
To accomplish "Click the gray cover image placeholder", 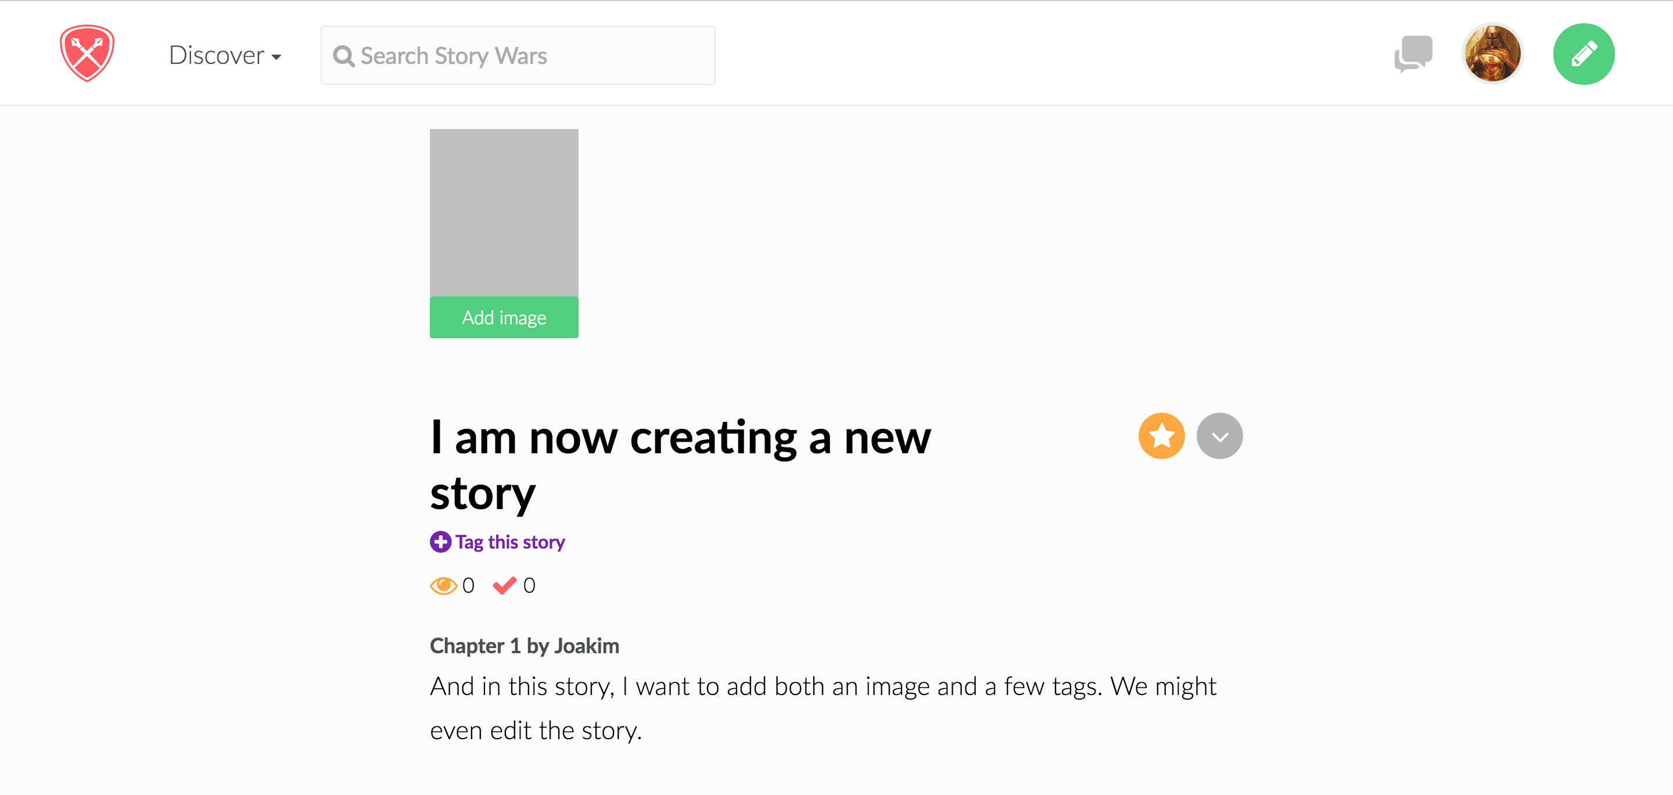I will click(504, 213).
